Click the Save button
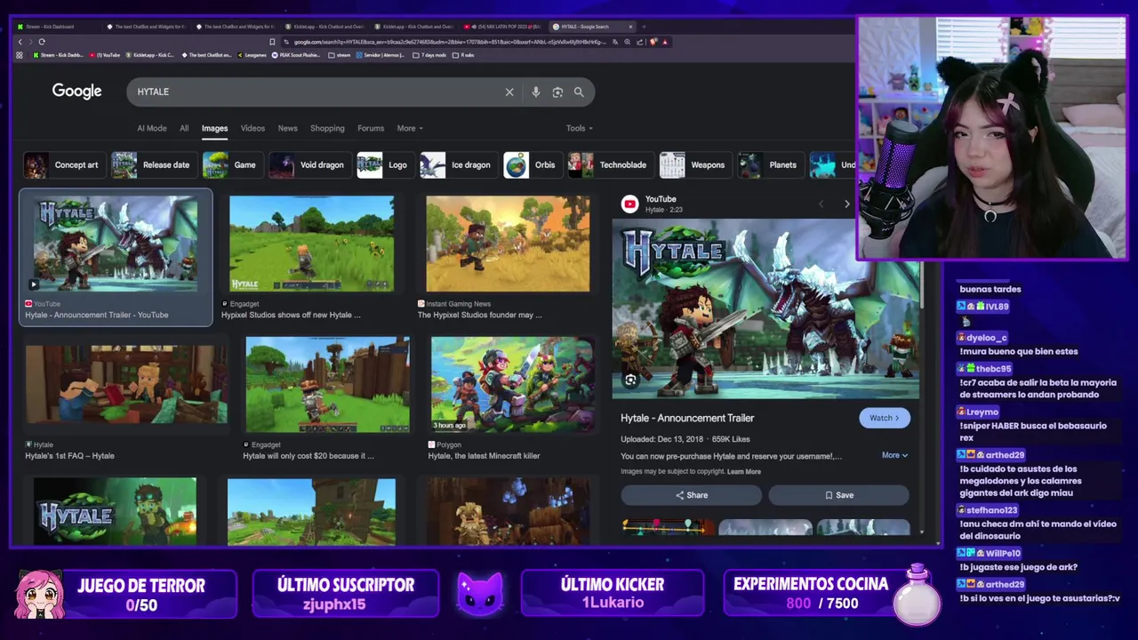 point(838,495)
